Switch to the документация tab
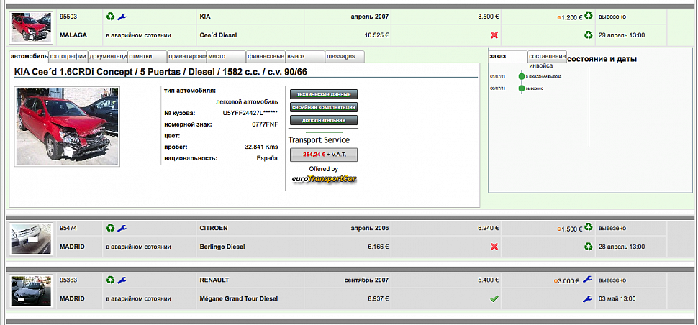Screen dimensions: 698x325 pyautogui.click(x=108, y=57)
